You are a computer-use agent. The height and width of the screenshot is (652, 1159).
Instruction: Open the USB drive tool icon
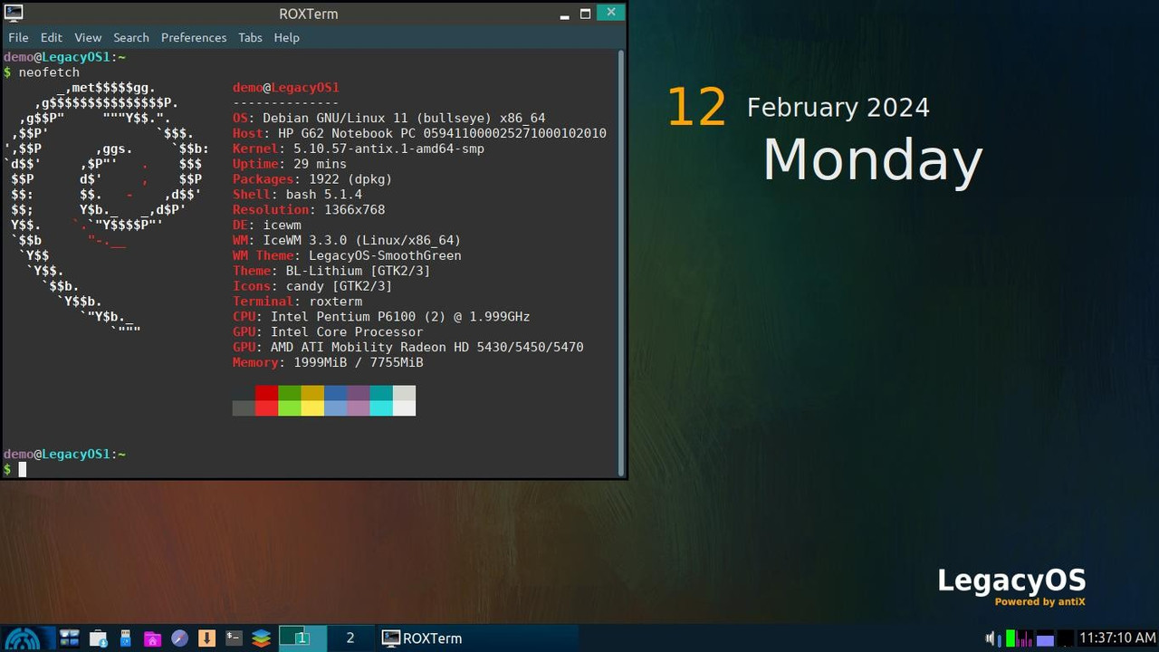click(125, 638)
